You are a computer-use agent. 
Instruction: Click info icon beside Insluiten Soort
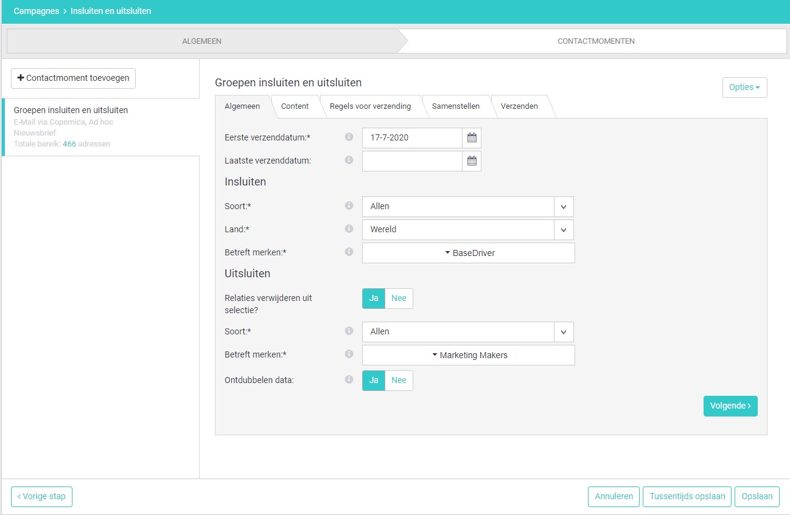tap(349, 206)
